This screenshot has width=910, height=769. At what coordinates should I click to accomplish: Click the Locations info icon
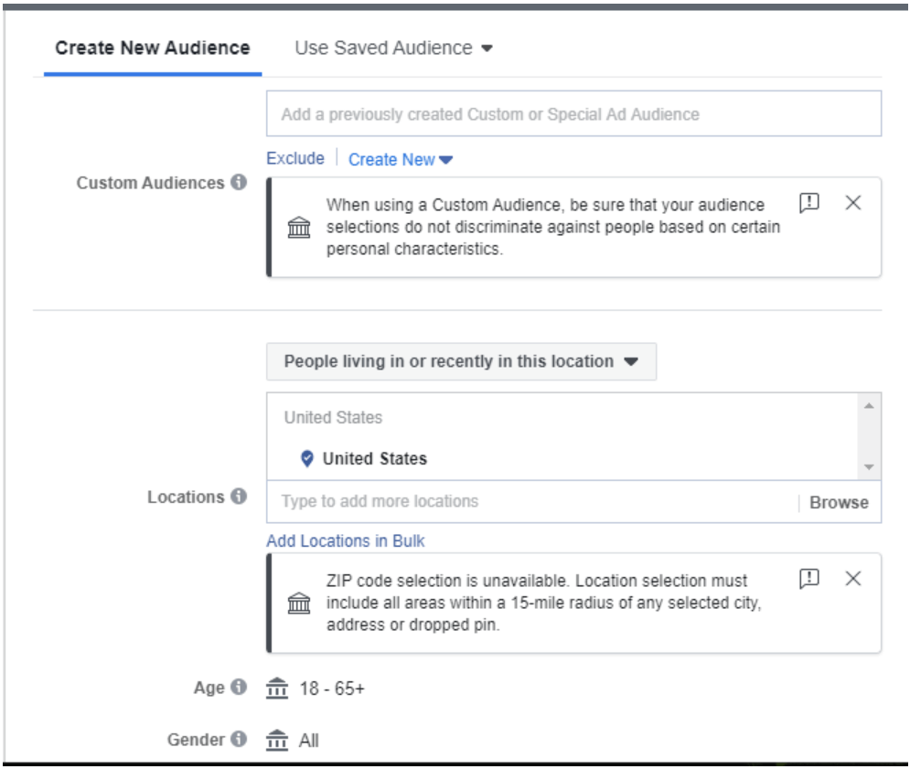[x=239, y=497]
